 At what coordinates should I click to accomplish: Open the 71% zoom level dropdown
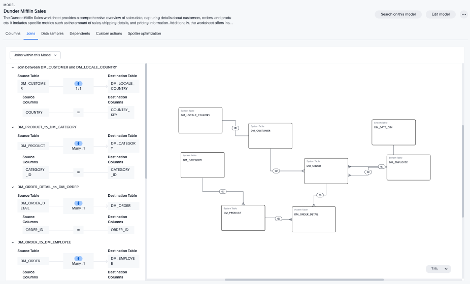[438, 269]
